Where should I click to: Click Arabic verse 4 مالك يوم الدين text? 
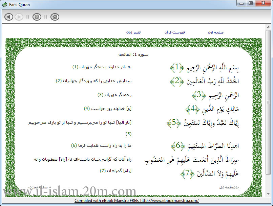click(220, 109)
